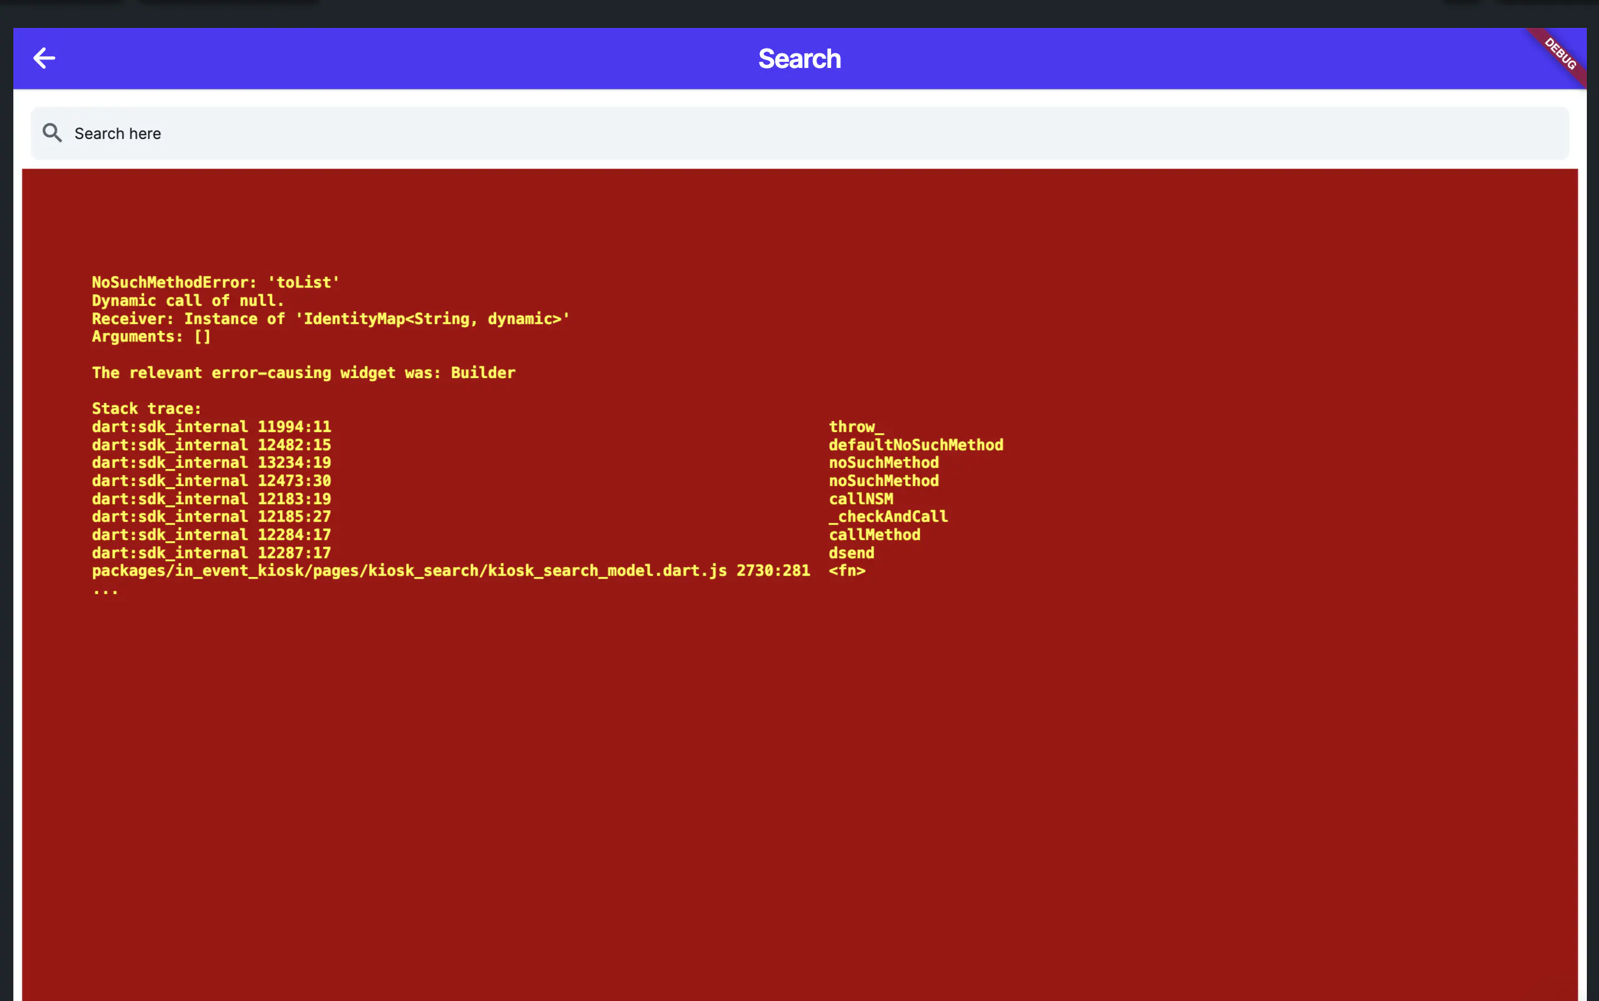This screenshot has width=1599, height=1001.
Task: Click the 'throw_' function name
Action: coord(855,427)
